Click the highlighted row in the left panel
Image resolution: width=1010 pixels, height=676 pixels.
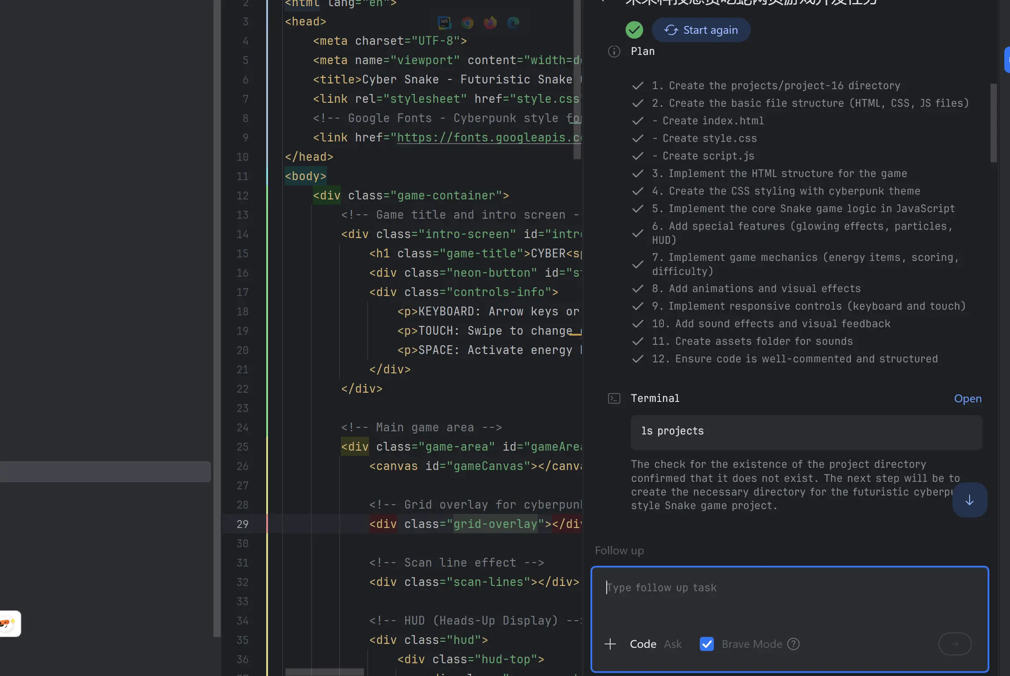point(105,471)
